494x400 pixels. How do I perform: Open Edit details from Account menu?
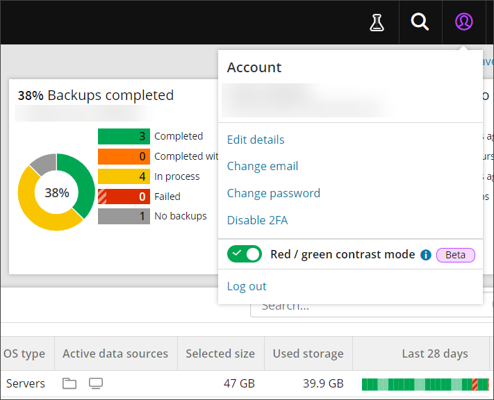point(256,140)
